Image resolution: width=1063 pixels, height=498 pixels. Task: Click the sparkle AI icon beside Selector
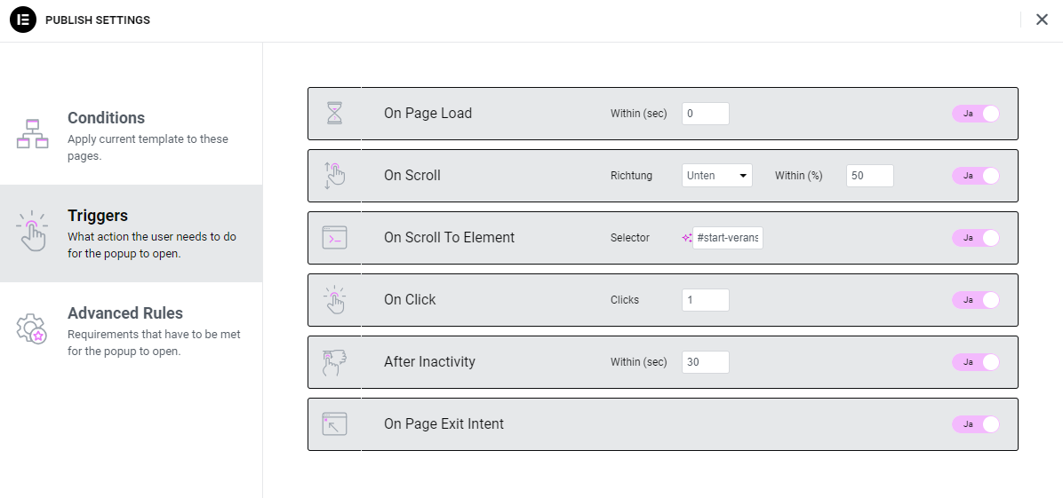tap(686, 238)
